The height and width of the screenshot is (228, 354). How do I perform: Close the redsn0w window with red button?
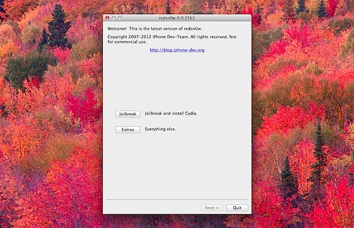pos(107,18)
